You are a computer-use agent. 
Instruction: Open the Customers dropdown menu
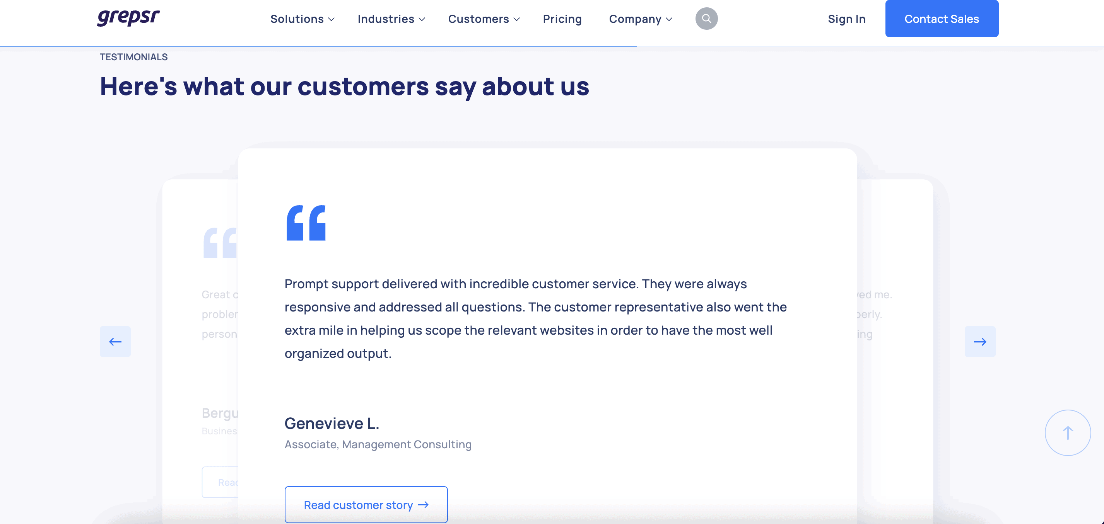(x=484, y=19)
